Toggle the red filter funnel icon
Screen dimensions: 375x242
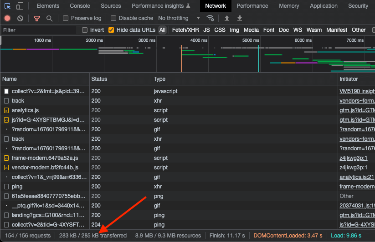click(x=37, y=18)
